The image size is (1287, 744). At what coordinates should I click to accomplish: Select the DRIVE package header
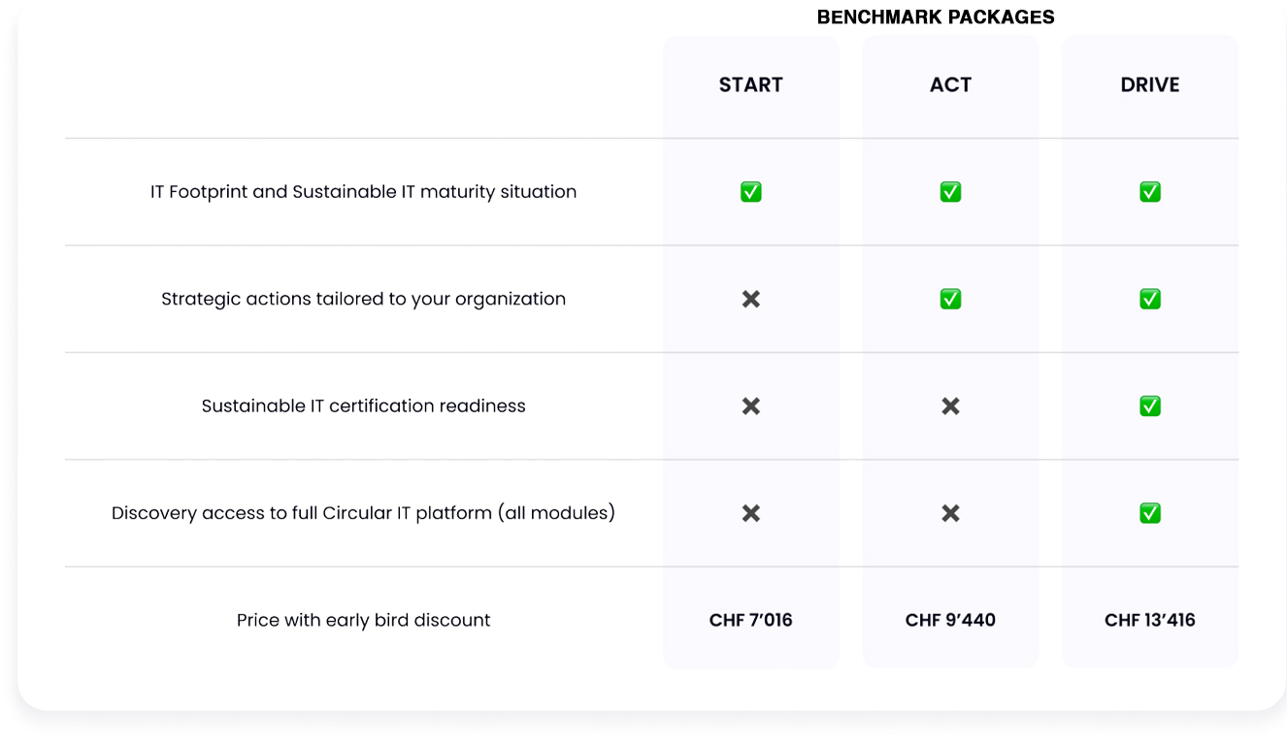tap(1150, 85)
